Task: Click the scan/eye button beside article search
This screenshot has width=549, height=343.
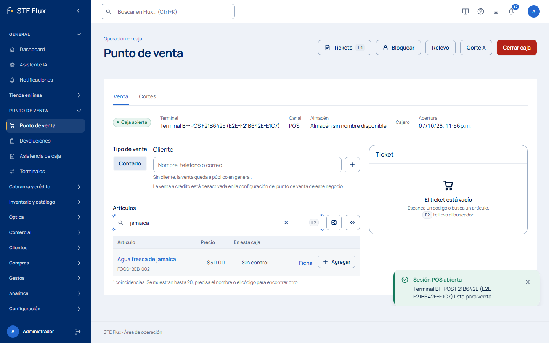Action: [x=352, y=223]
